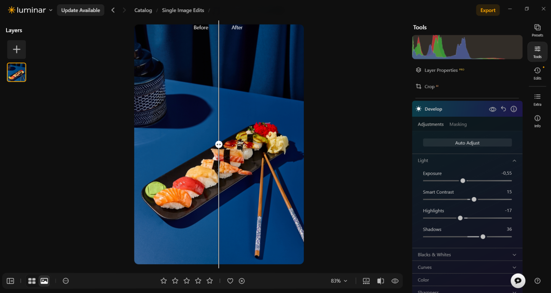551x293 pixels.
Task: Show Develop tool info icon
Action: pos(514,109)
